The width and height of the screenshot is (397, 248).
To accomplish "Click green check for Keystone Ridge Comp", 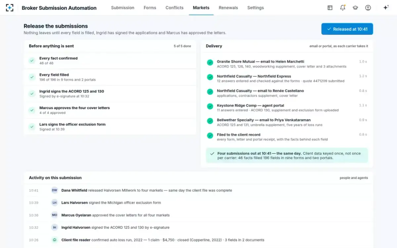I will pos(210,106).
